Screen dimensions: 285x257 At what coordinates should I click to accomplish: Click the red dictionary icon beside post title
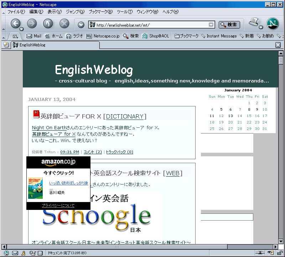click(36, 114)
